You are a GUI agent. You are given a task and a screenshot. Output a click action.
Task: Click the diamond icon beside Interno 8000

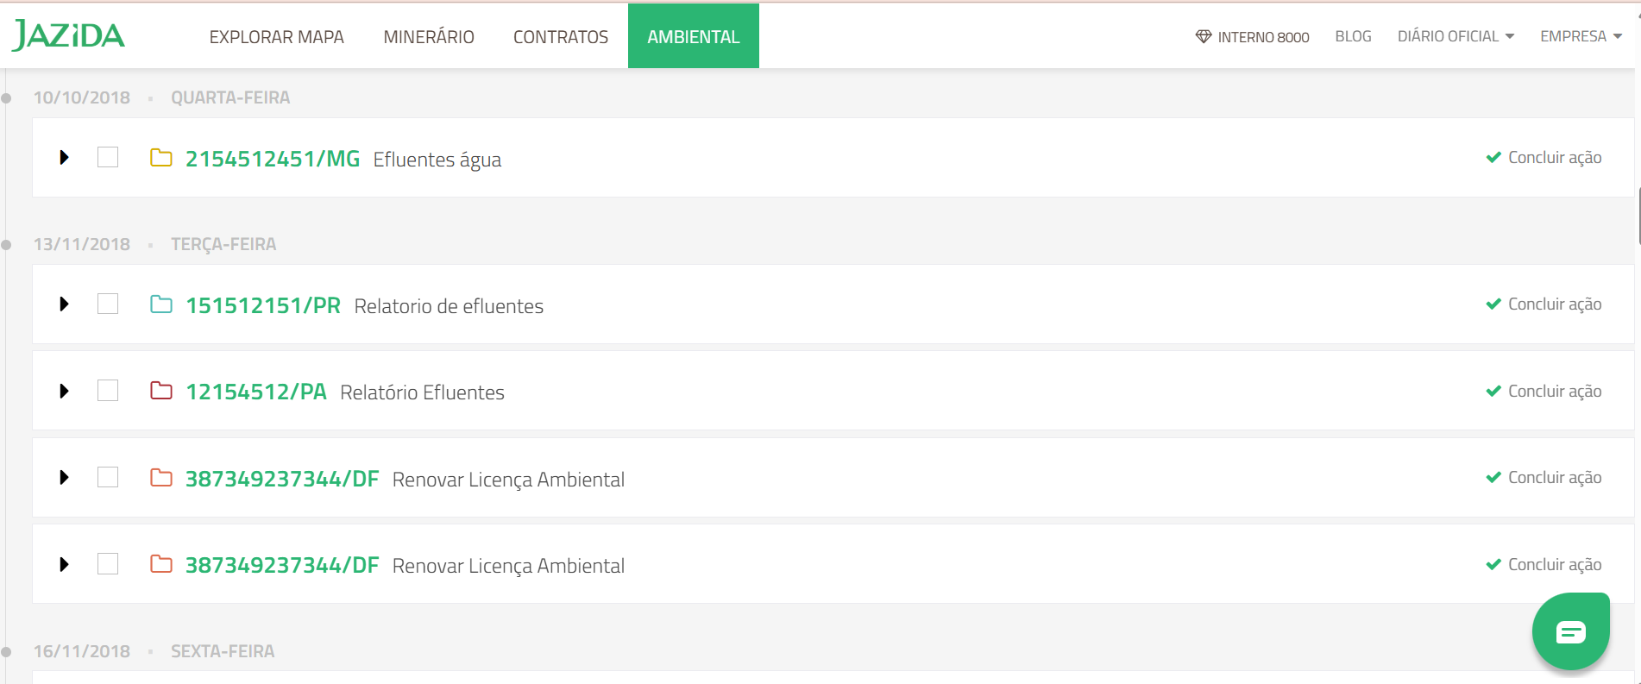tap(1203, 36)
